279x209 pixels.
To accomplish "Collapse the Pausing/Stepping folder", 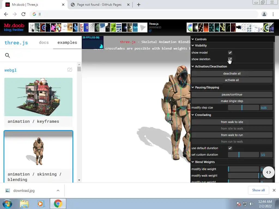I will coord(232,87).
